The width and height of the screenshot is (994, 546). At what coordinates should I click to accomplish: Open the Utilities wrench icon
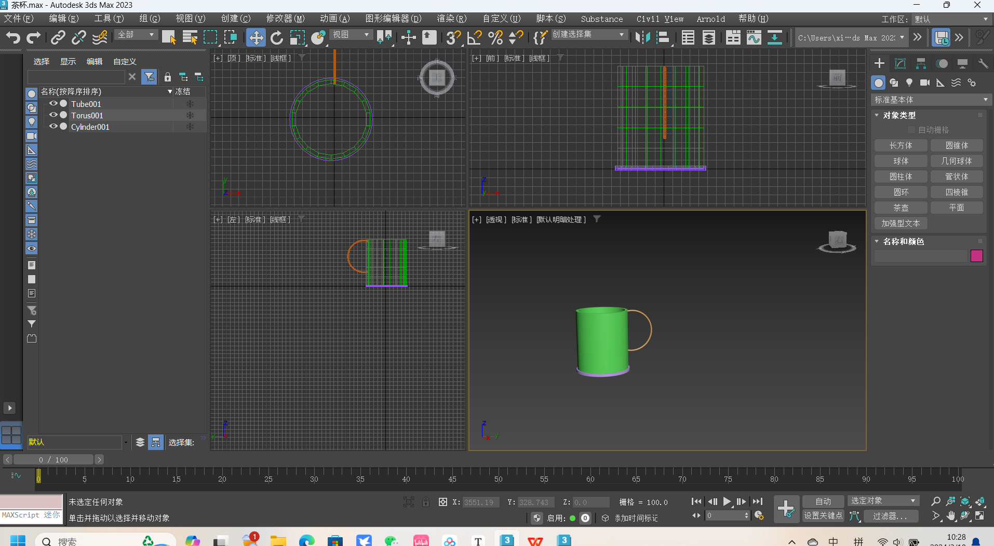983,63
